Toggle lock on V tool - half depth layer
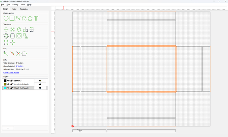228x137 pixels. point(12,88)
